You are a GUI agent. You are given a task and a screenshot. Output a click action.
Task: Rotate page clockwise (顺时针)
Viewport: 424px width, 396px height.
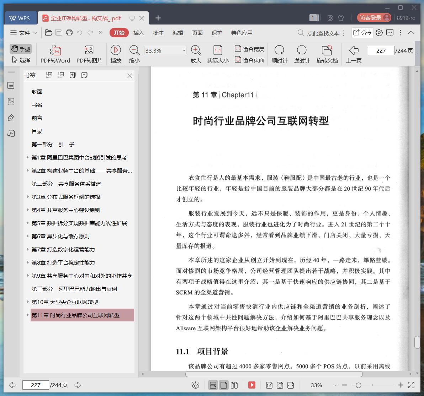[x=279, y=54]
